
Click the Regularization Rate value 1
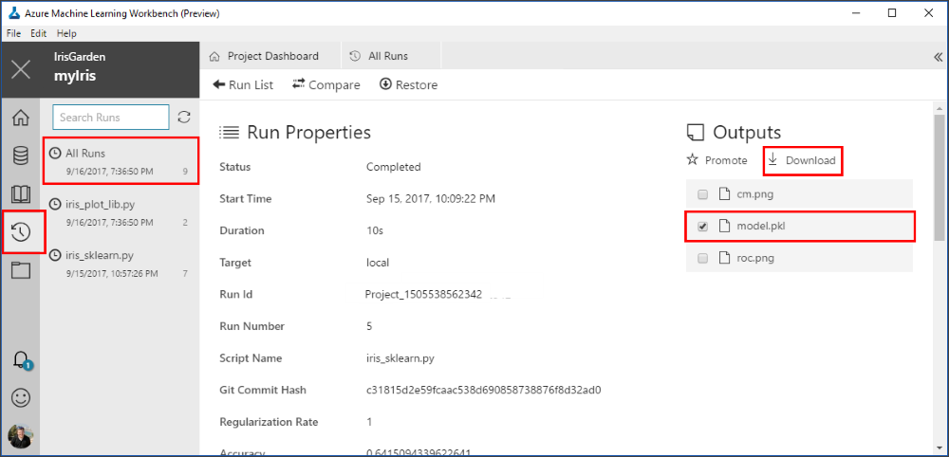(369, 421)
